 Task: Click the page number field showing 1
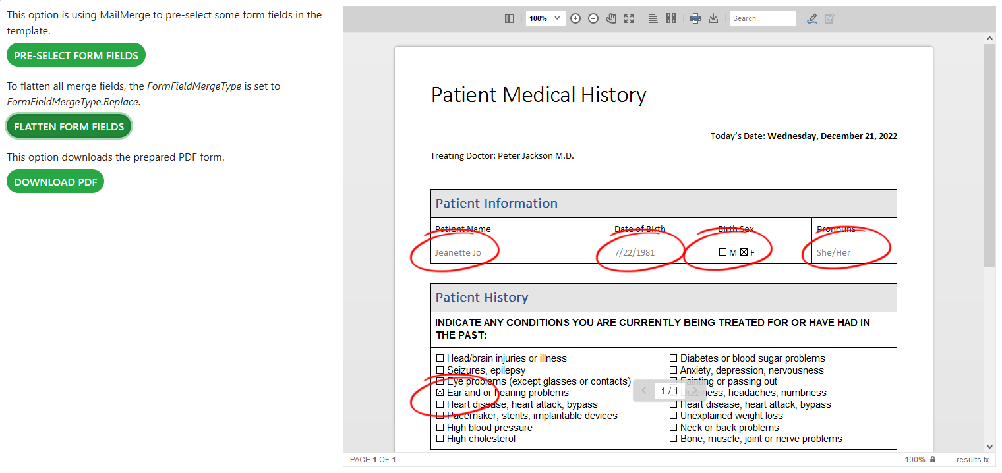669,391
